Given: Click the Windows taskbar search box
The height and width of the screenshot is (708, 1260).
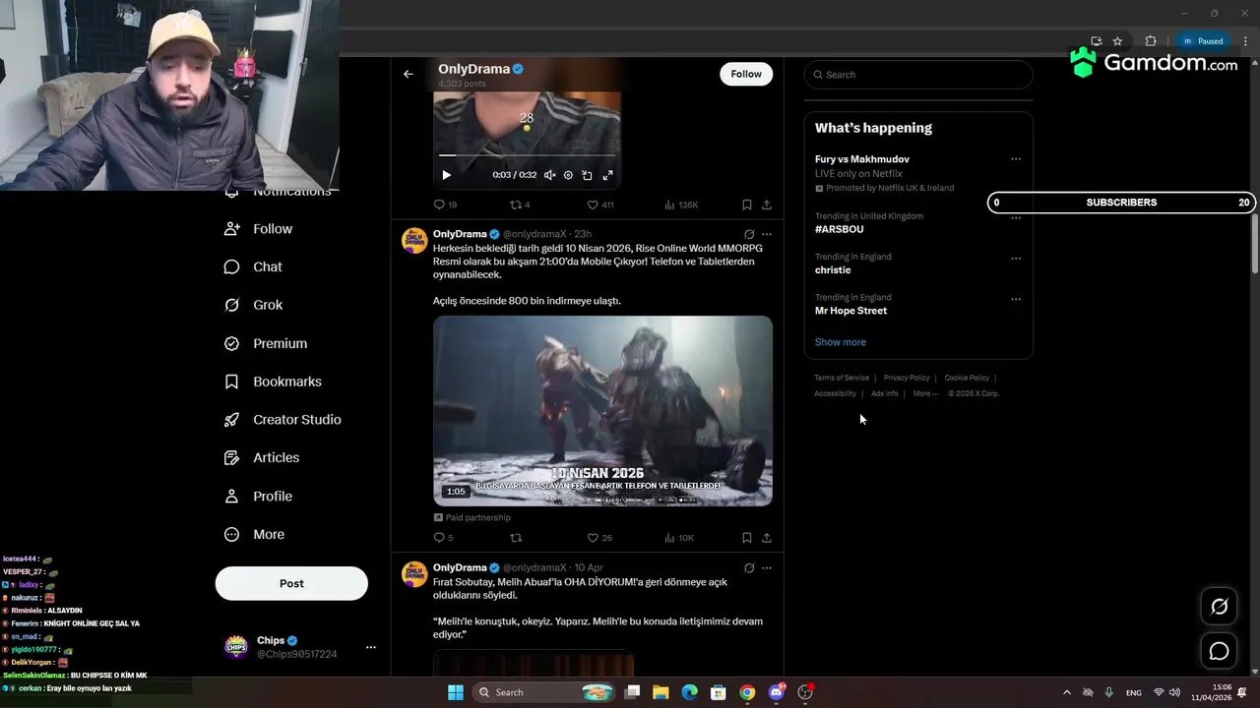Looking at the screenshot, I should coord(542,692).
